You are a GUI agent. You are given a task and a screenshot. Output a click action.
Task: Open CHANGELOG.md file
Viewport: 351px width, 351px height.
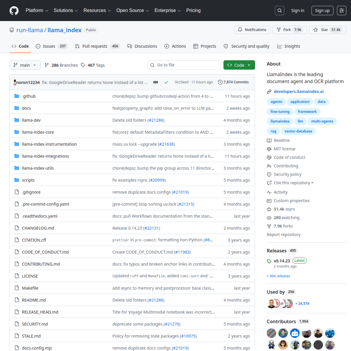pyautogui.click(x=38, y=228)
